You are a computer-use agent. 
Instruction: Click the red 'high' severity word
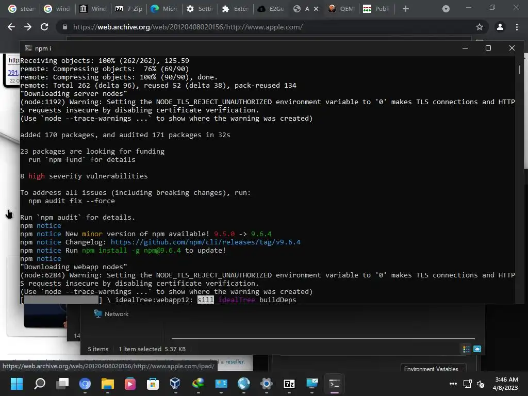pos(37,176)
